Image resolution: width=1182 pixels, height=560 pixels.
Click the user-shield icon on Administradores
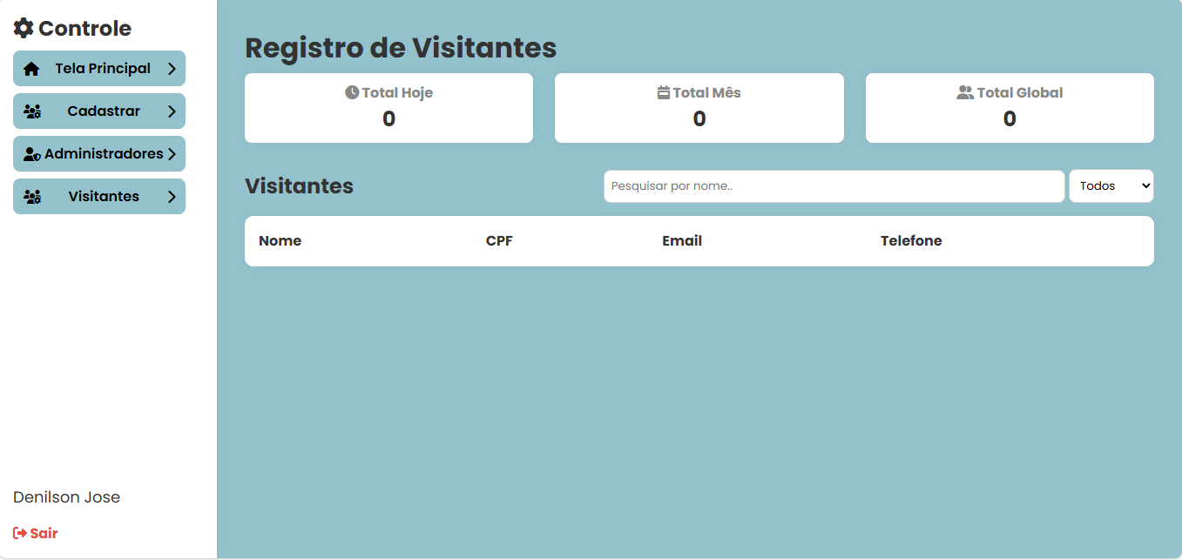[x=32, y=154]
